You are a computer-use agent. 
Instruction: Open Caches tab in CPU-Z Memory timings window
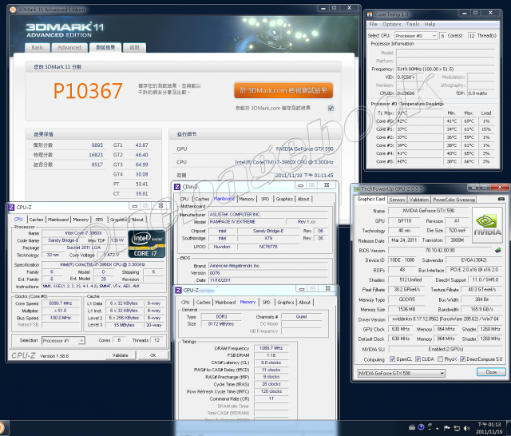click(x=204, y=303)
